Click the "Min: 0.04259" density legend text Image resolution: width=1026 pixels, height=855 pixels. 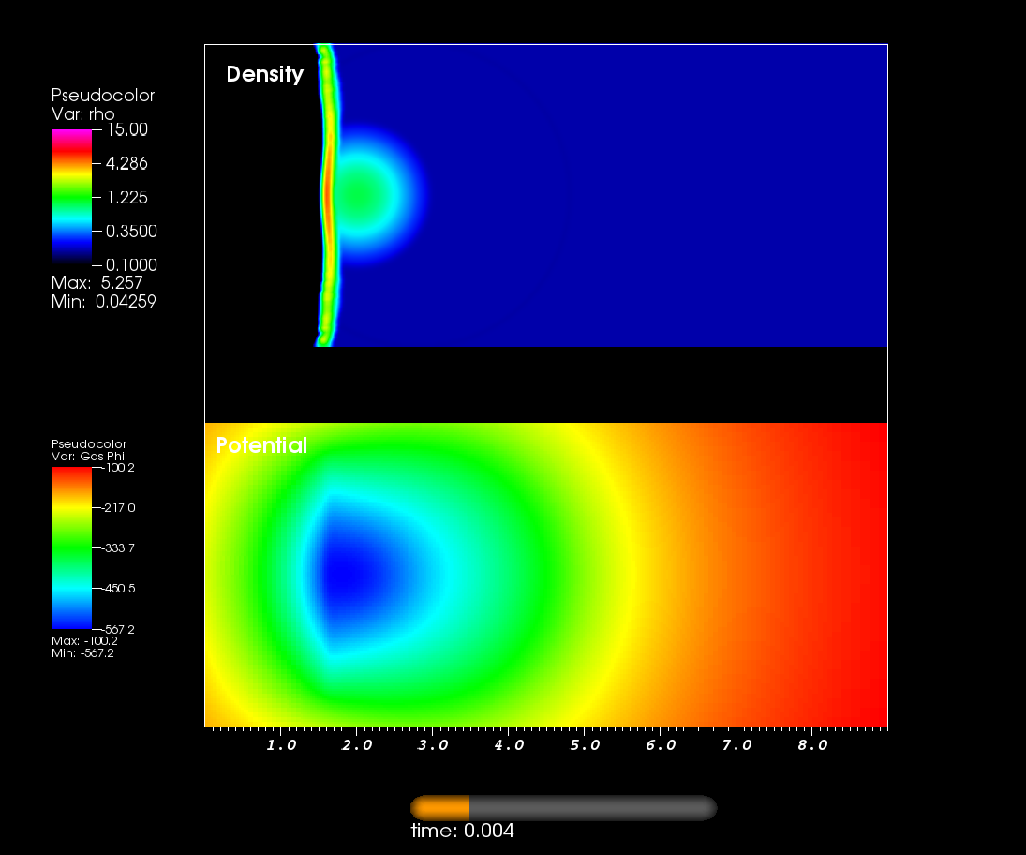tap(103, 301)
